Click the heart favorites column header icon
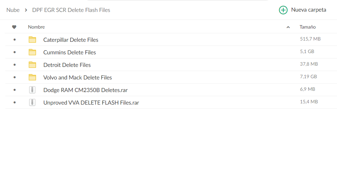 (x=14, y=27)
